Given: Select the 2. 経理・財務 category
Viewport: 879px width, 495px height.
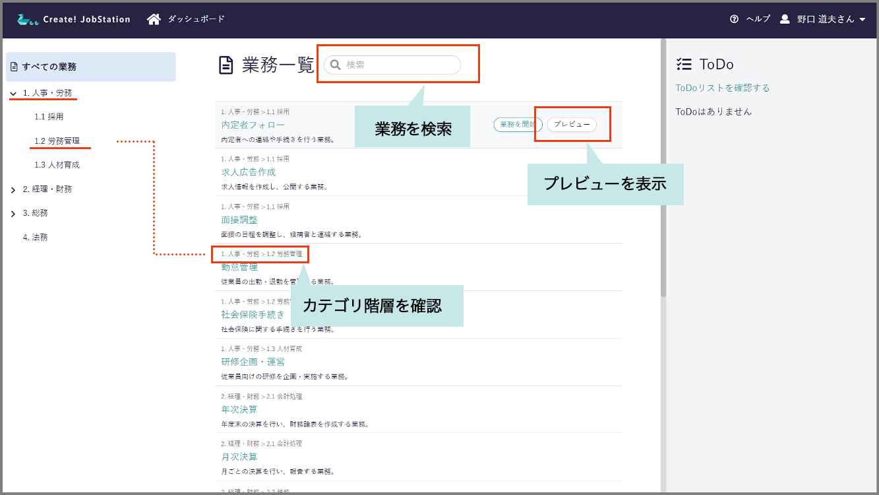Looking at the screenshot, I should 47,189.
